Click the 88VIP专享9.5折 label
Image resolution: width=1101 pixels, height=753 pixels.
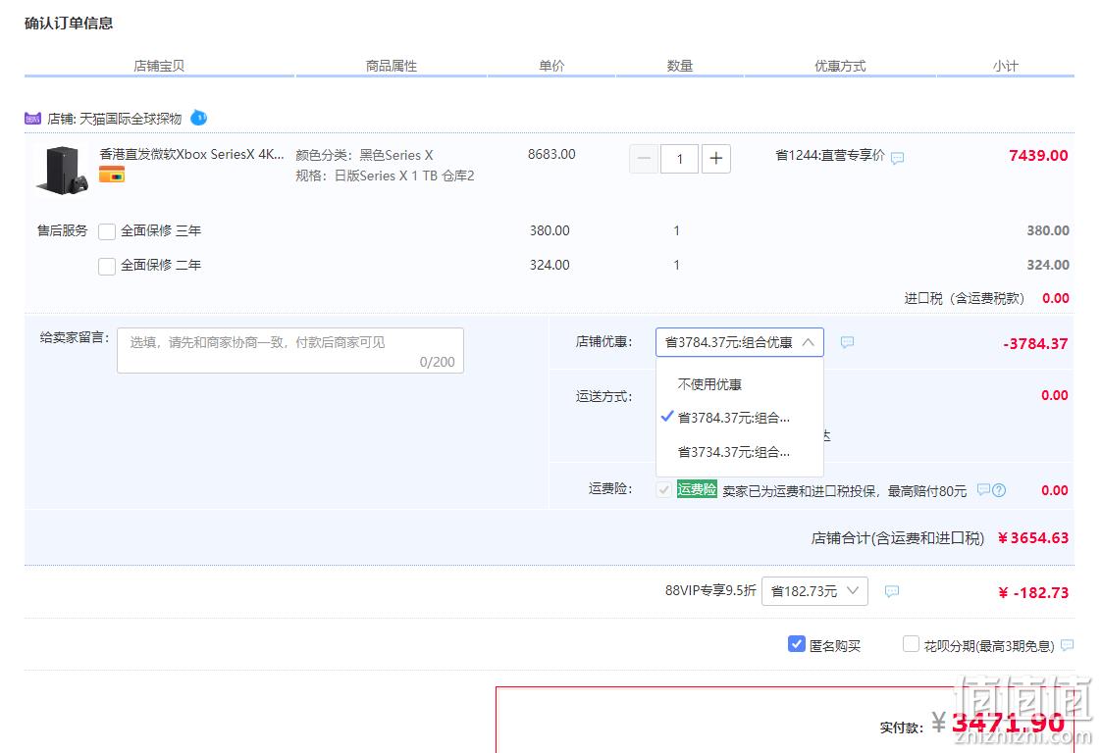tap(710, 591)
